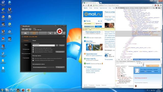This screenshot has width=163, height=92.
Task: Open Windows Start button
Action: 2,90
